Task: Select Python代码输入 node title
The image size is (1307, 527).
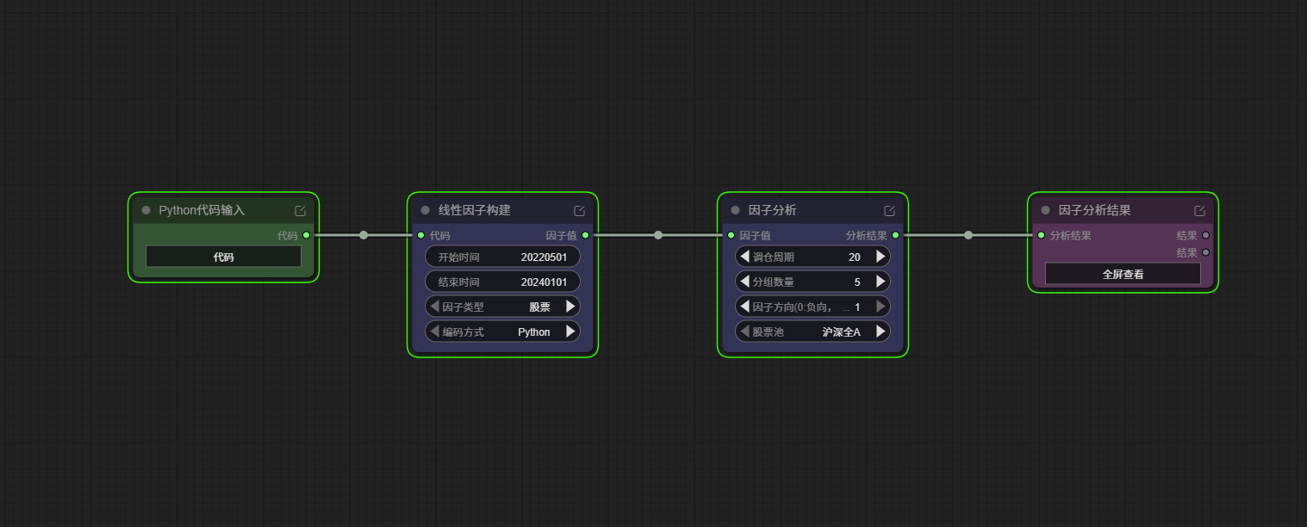Action: click(x=202, y=210)
